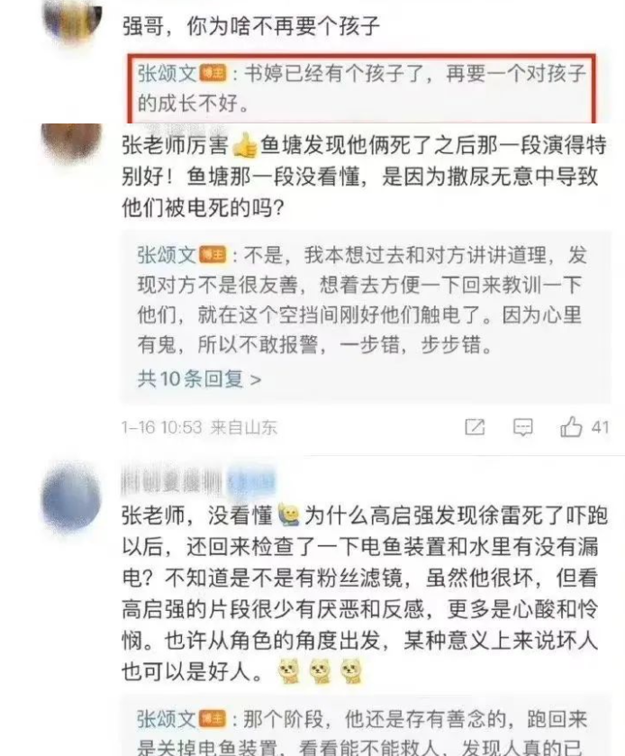Tap the third commenter's blurred username

tap(172, 481)
